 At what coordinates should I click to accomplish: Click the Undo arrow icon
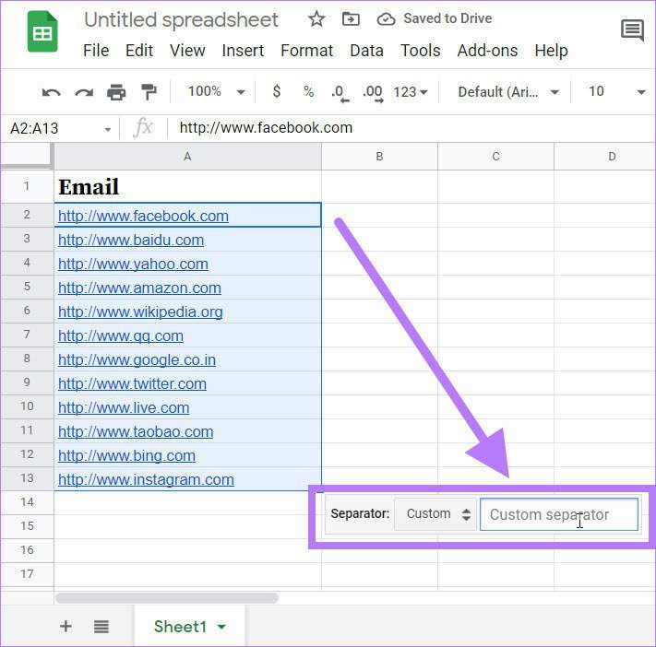51,92
